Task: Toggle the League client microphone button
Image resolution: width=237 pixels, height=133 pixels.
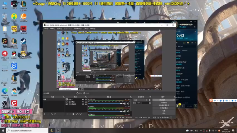Action: point(182,106)
